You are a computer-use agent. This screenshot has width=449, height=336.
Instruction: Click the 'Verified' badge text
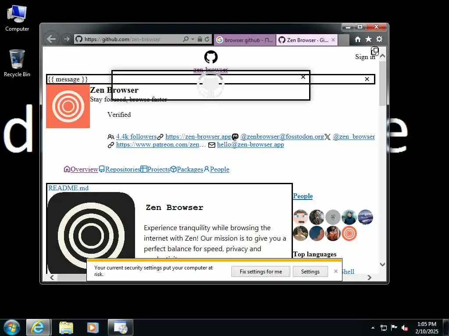tap(119, 115)
